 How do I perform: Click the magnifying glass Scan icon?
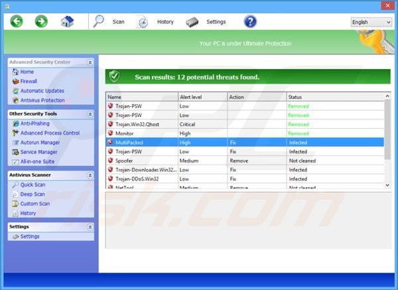(98, 21)
